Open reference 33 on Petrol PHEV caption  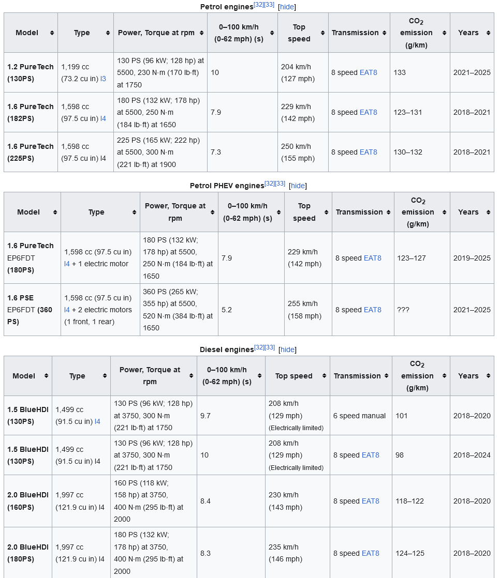click(281, 184)
